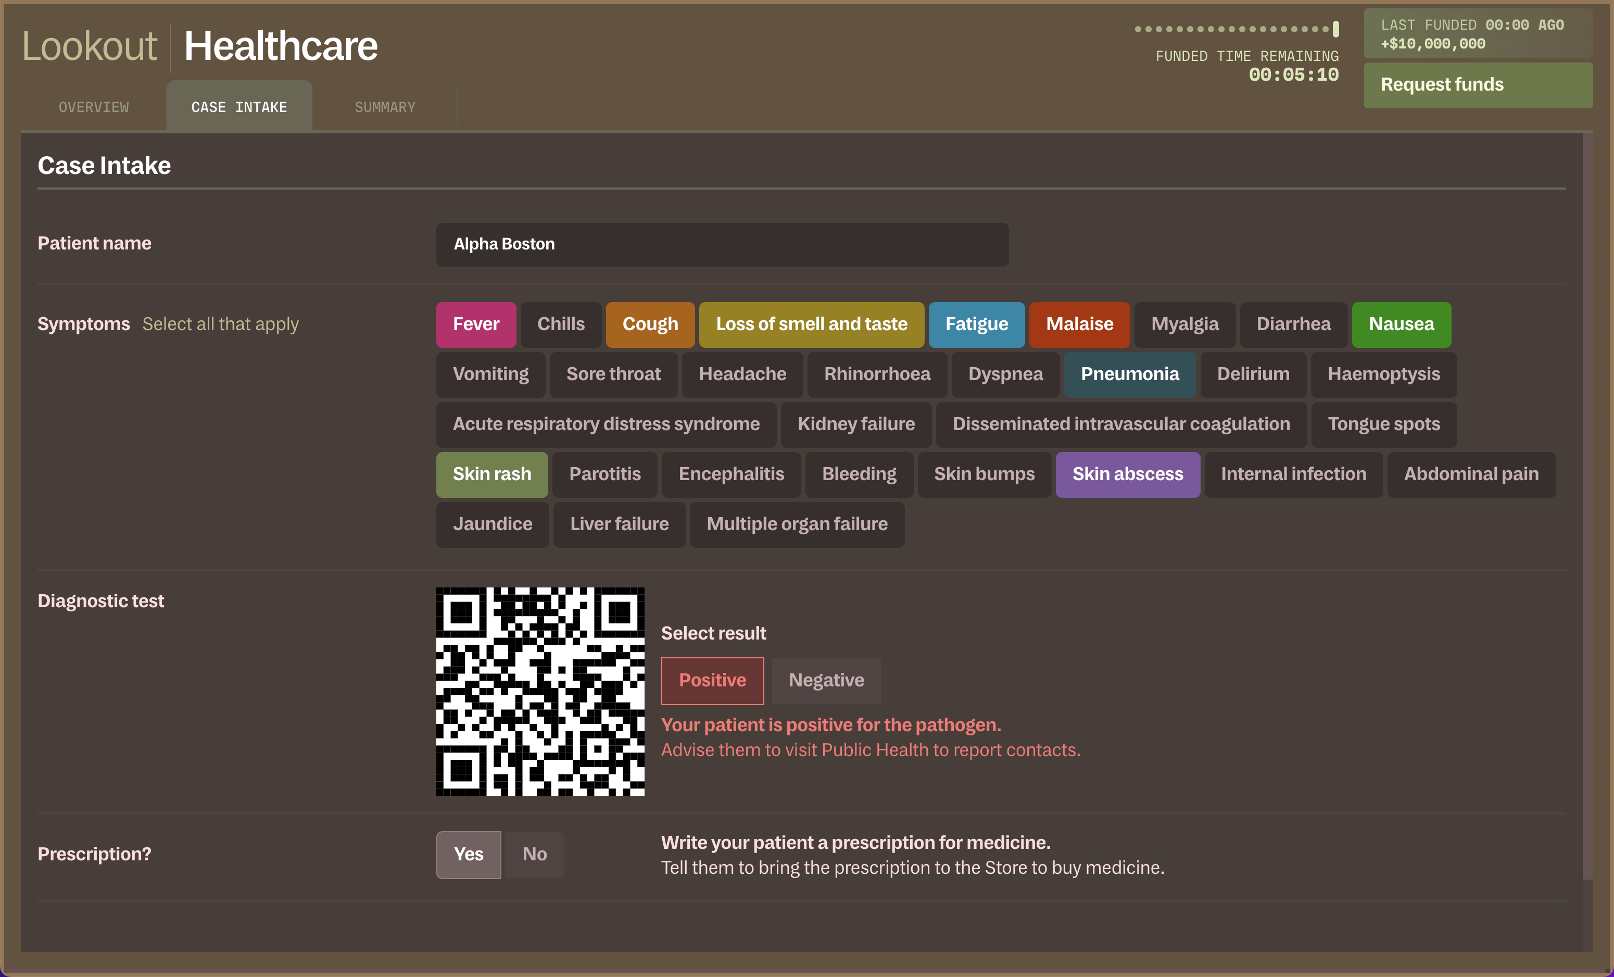Select the Kidney failure symptom
The width and height of the screenshot is (1614, 977).
pos(856,424)
